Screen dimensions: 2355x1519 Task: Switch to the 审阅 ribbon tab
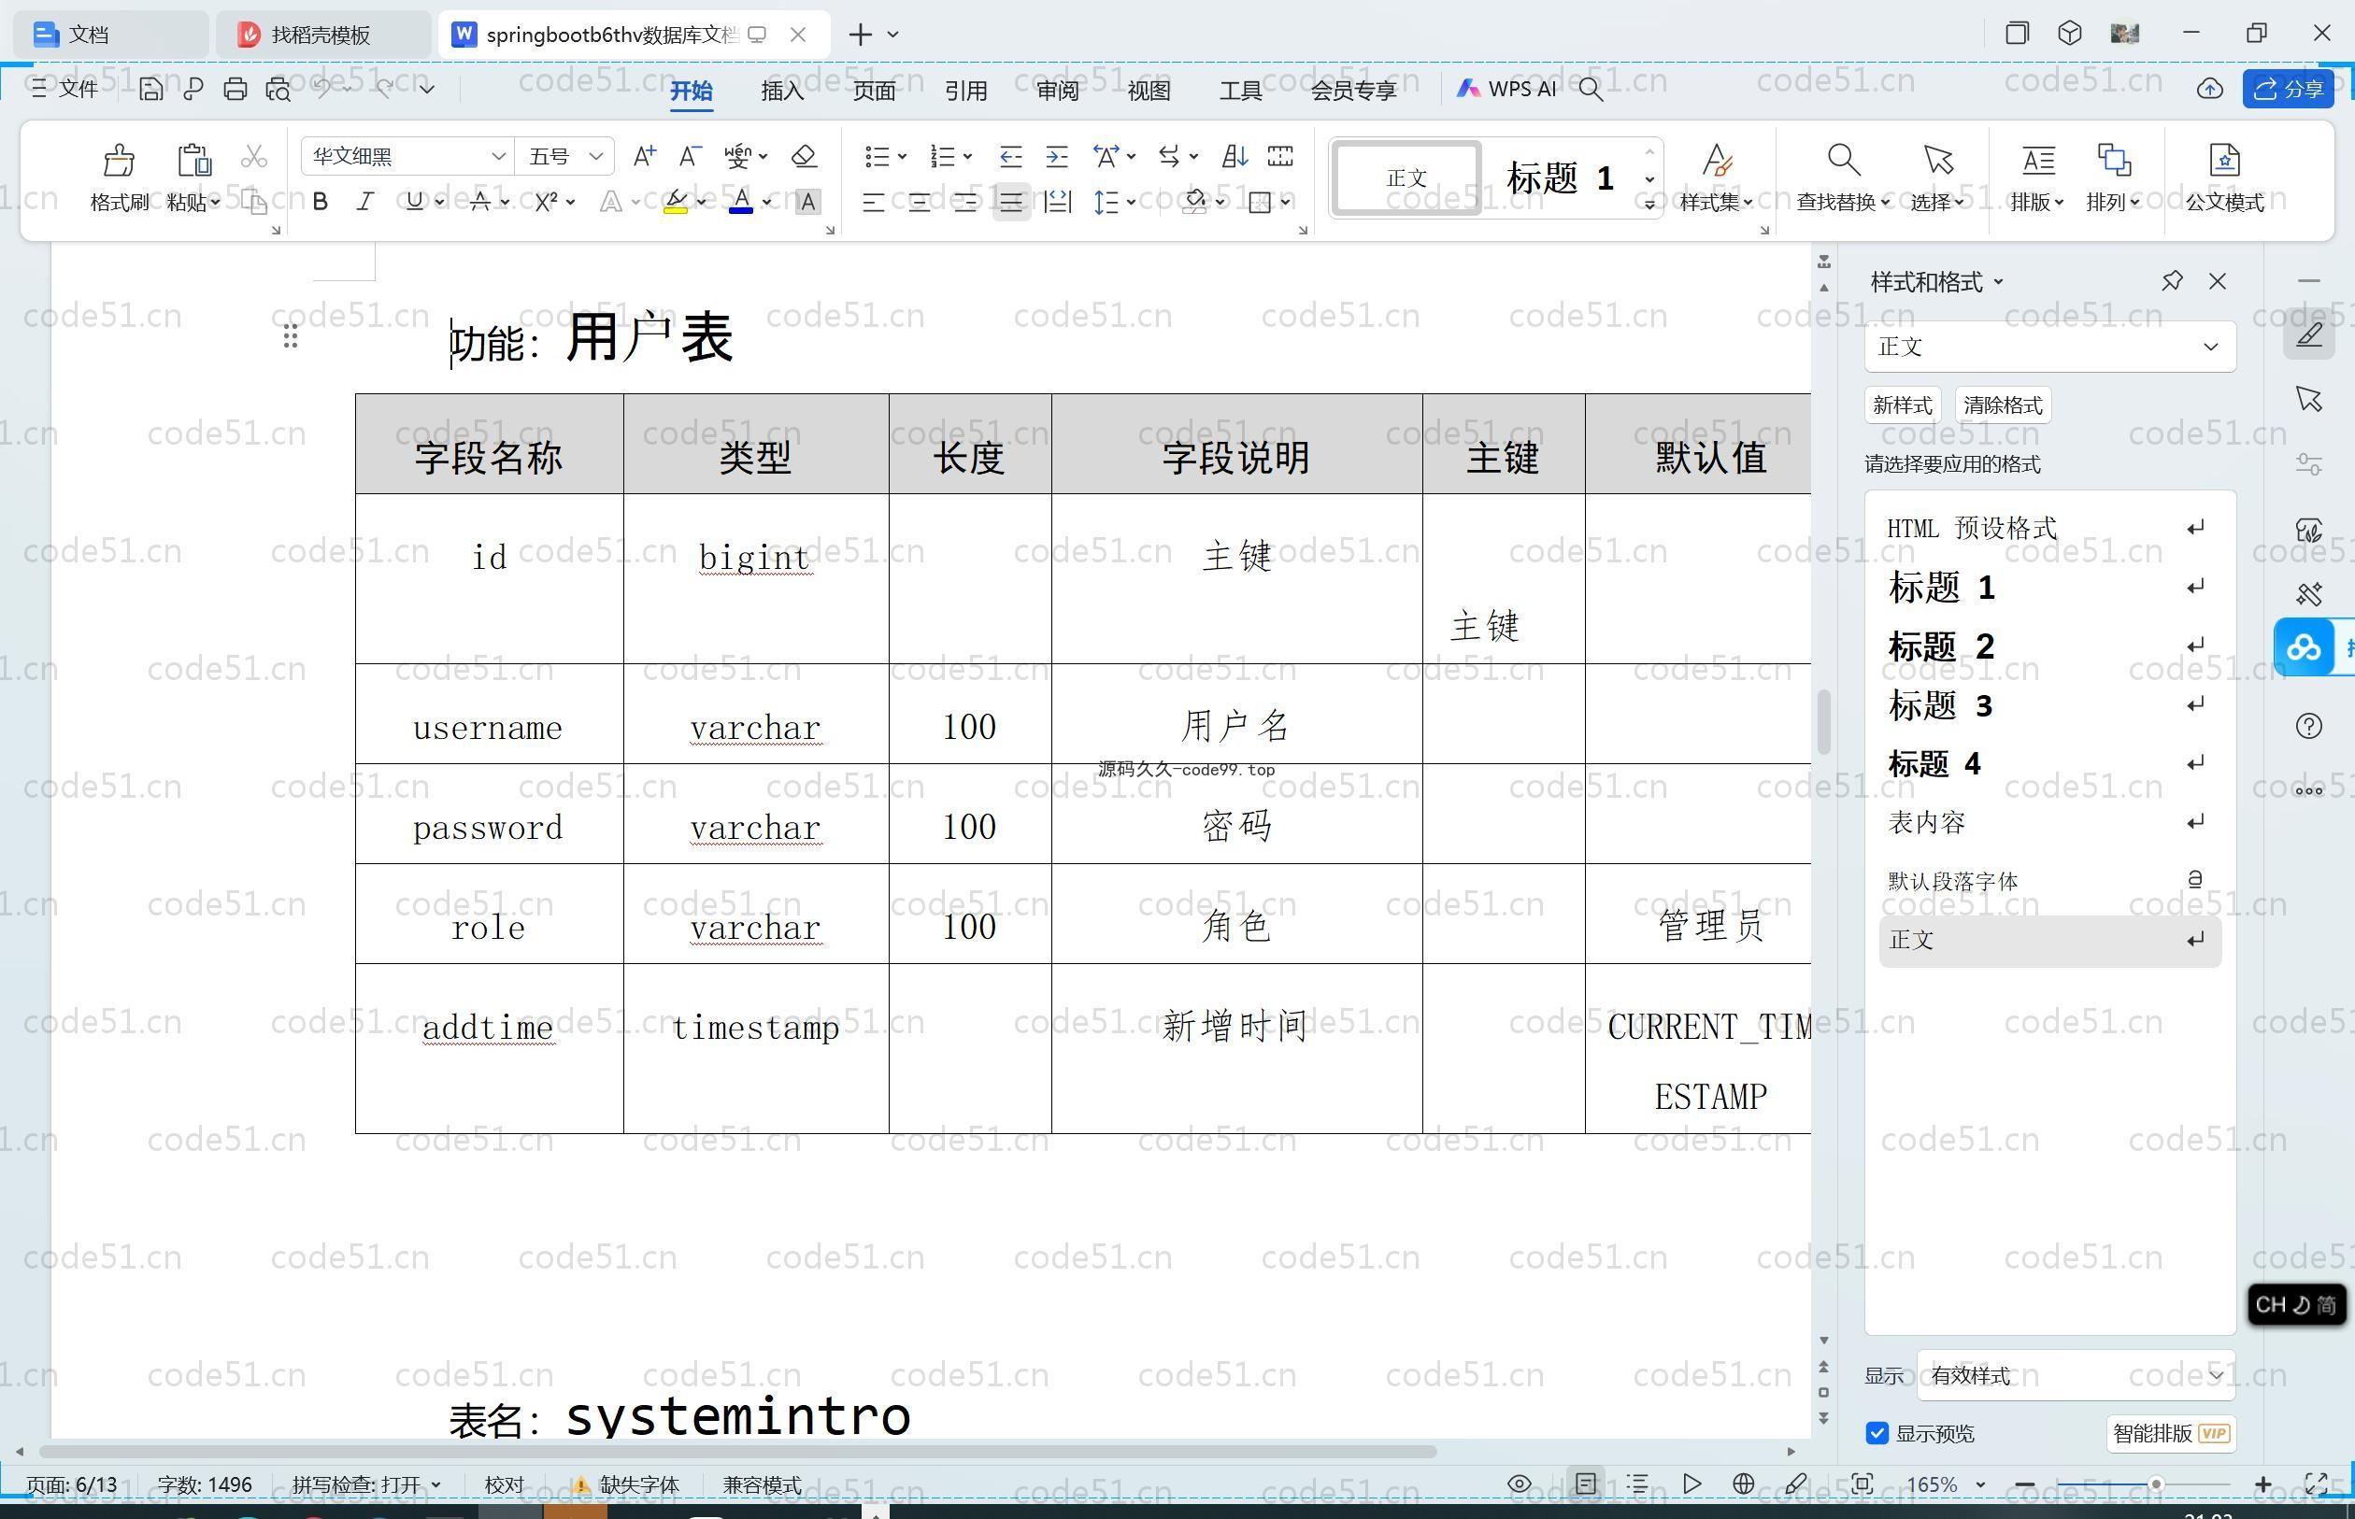pos(1058,90)
